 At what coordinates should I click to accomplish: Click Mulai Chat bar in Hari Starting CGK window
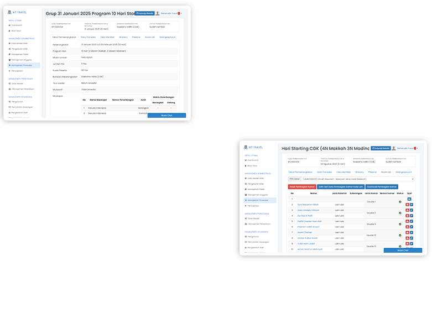point(403,251)
